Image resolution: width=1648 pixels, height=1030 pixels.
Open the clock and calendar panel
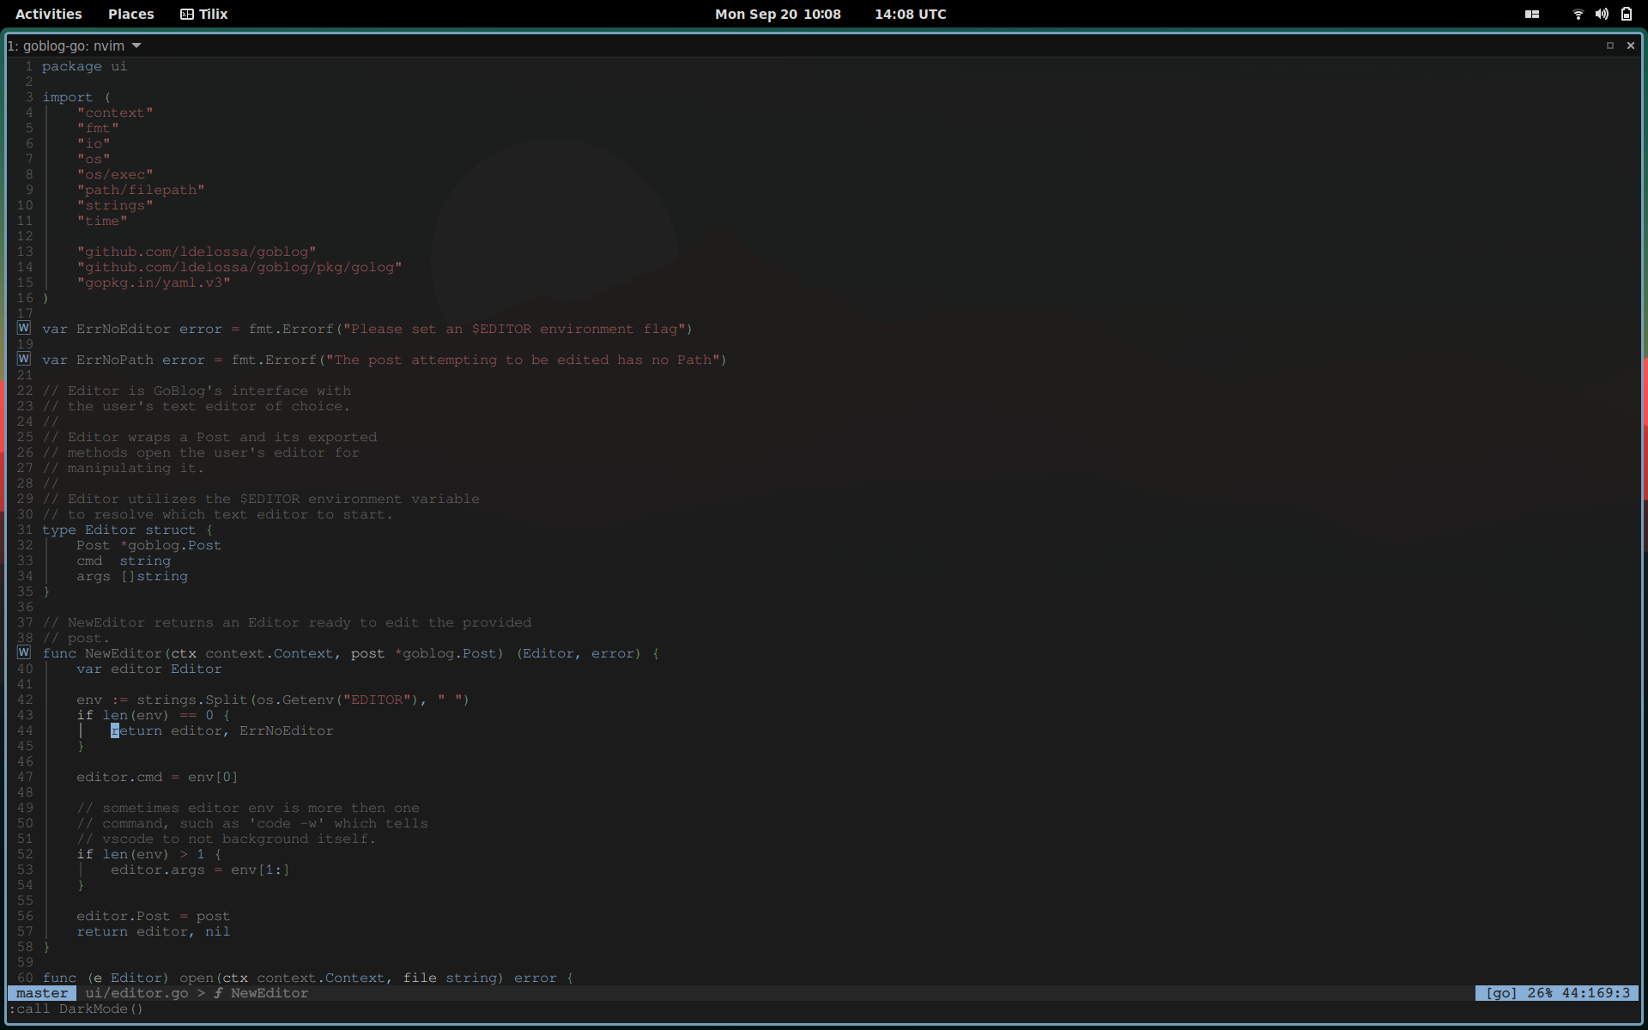778,14
